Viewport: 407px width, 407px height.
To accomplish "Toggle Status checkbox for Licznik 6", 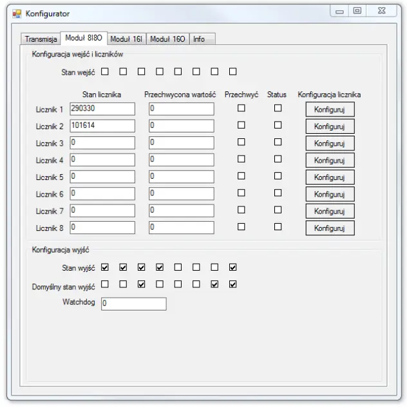I will pyautogui.click(x=278, y=193).
